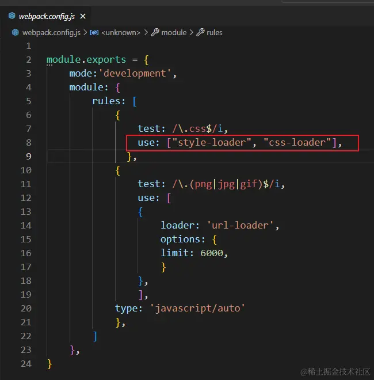Click the closing bracket ] on line 22
374x380 pixels.
95,336
